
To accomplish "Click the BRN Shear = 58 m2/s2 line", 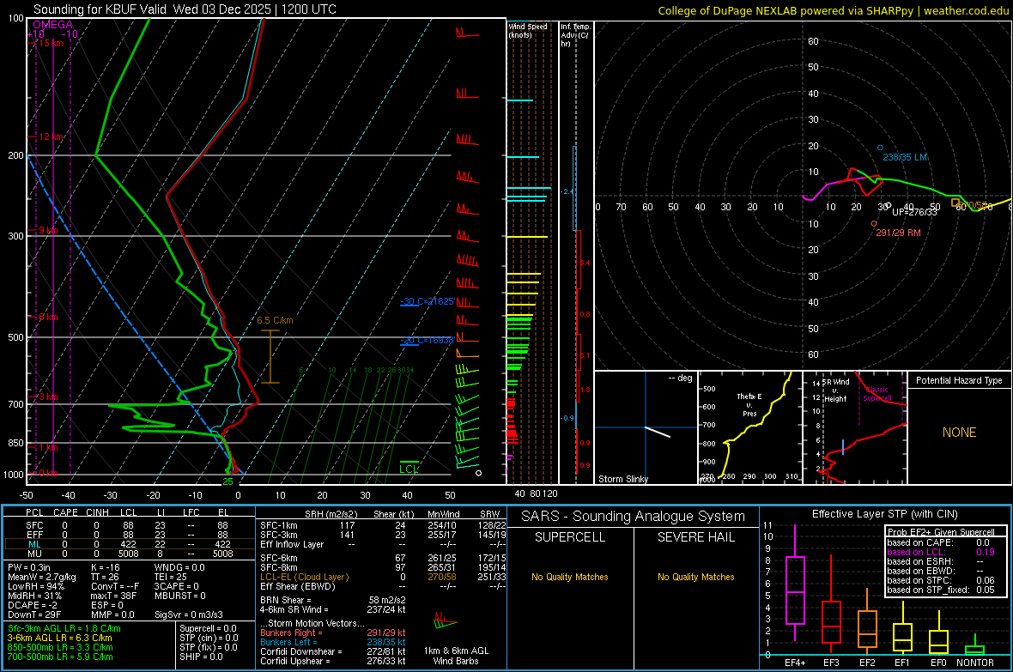I will pos(333,600).
